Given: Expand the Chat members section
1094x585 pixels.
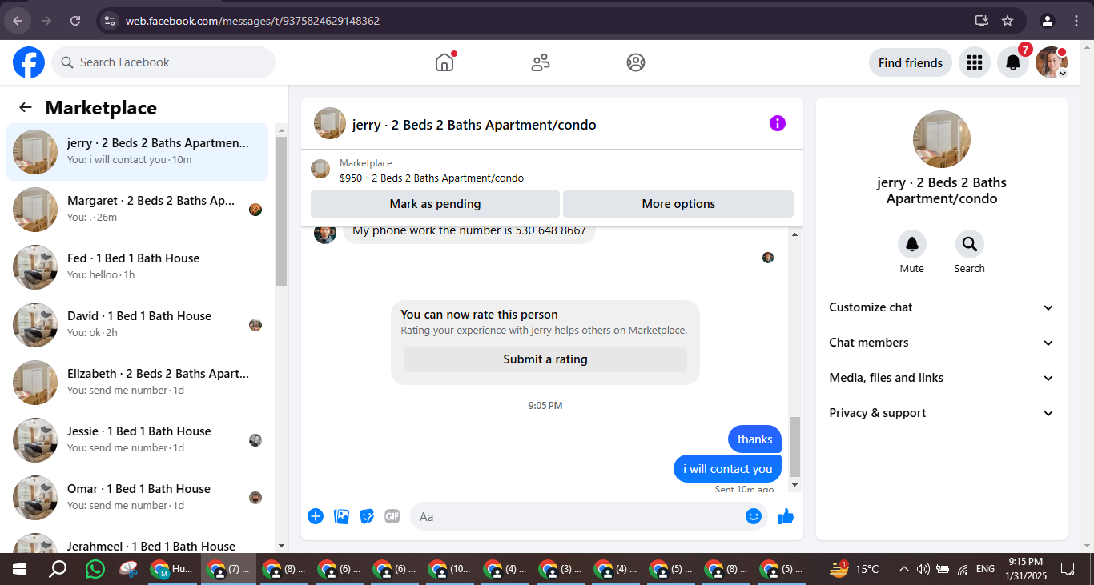Looking at the screenshot, I should click(942, 343).
